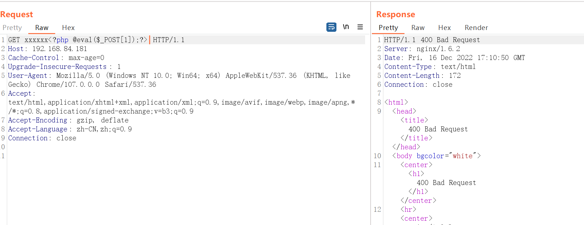Click the opening <title> tag
Viewport: 584px width, 225px height.
click(x=415, y=120)
